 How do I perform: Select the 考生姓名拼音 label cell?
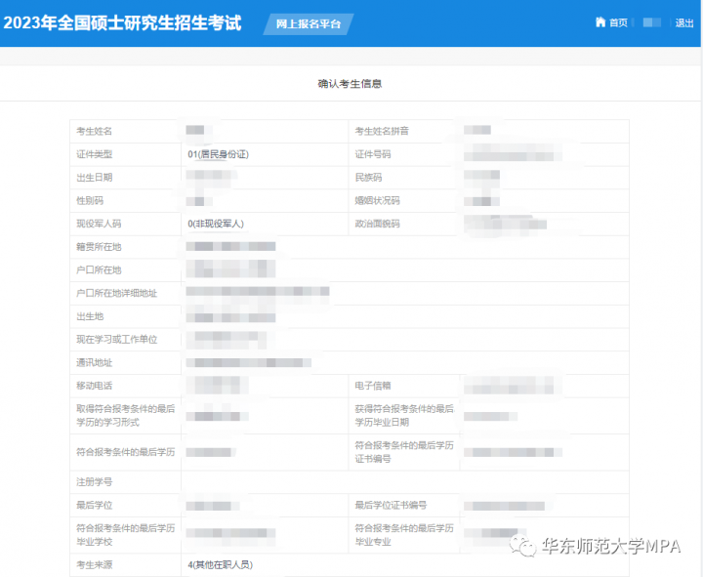(404, 131)
